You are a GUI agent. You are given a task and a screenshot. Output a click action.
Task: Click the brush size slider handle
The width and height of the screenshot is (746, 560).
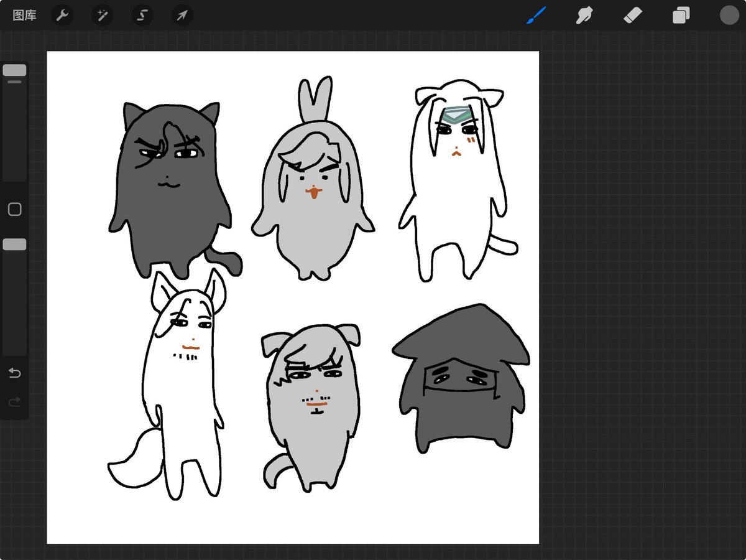[x=14, y=70]
